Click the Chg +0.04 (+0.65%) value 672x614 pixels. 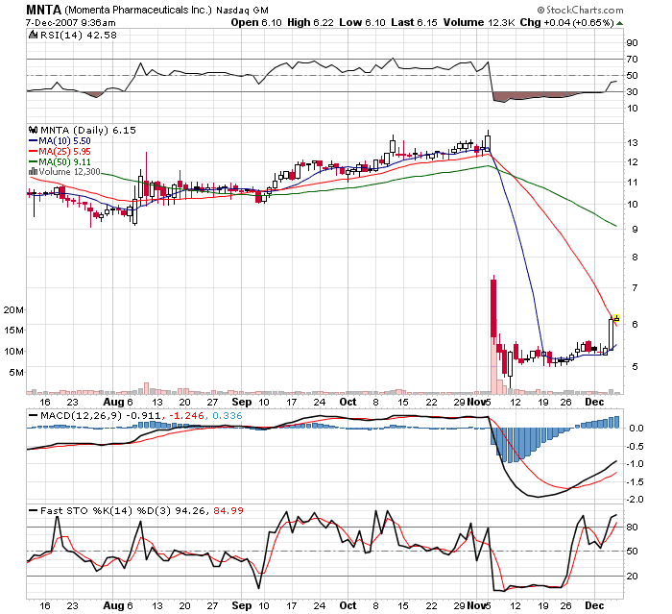(x=567, y=22)
